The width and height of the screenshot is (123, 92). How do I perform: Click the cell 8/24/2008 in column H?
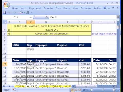(100, 64)
